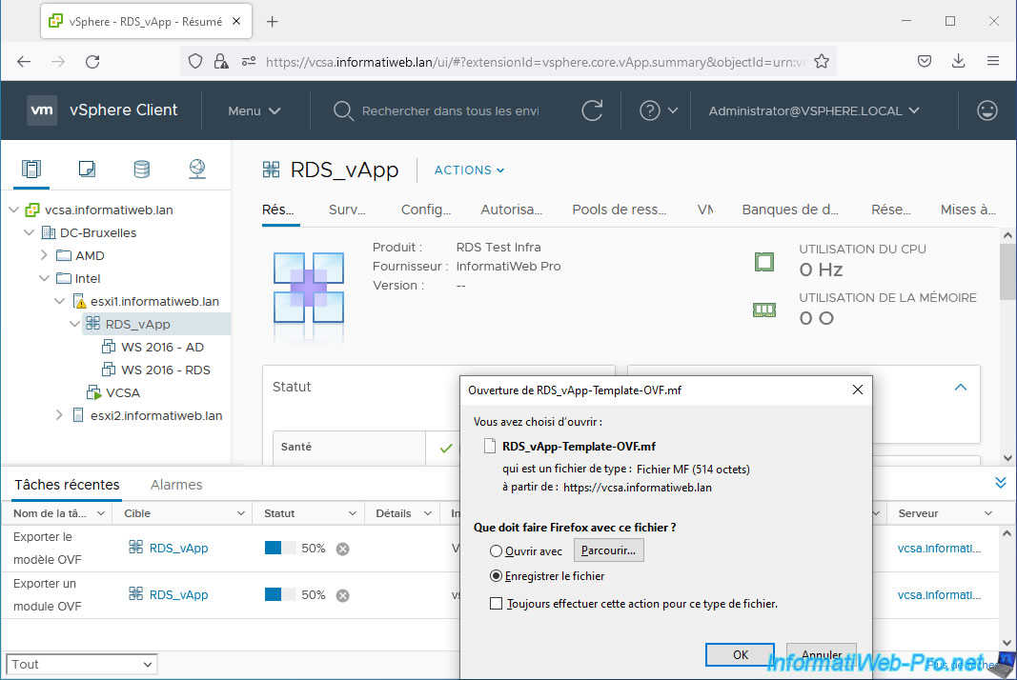The height and width of the screenshot is (680, 1017).
Task: Open Hosts and Clusters inventory view icon
Action: (x=31, y=170)
